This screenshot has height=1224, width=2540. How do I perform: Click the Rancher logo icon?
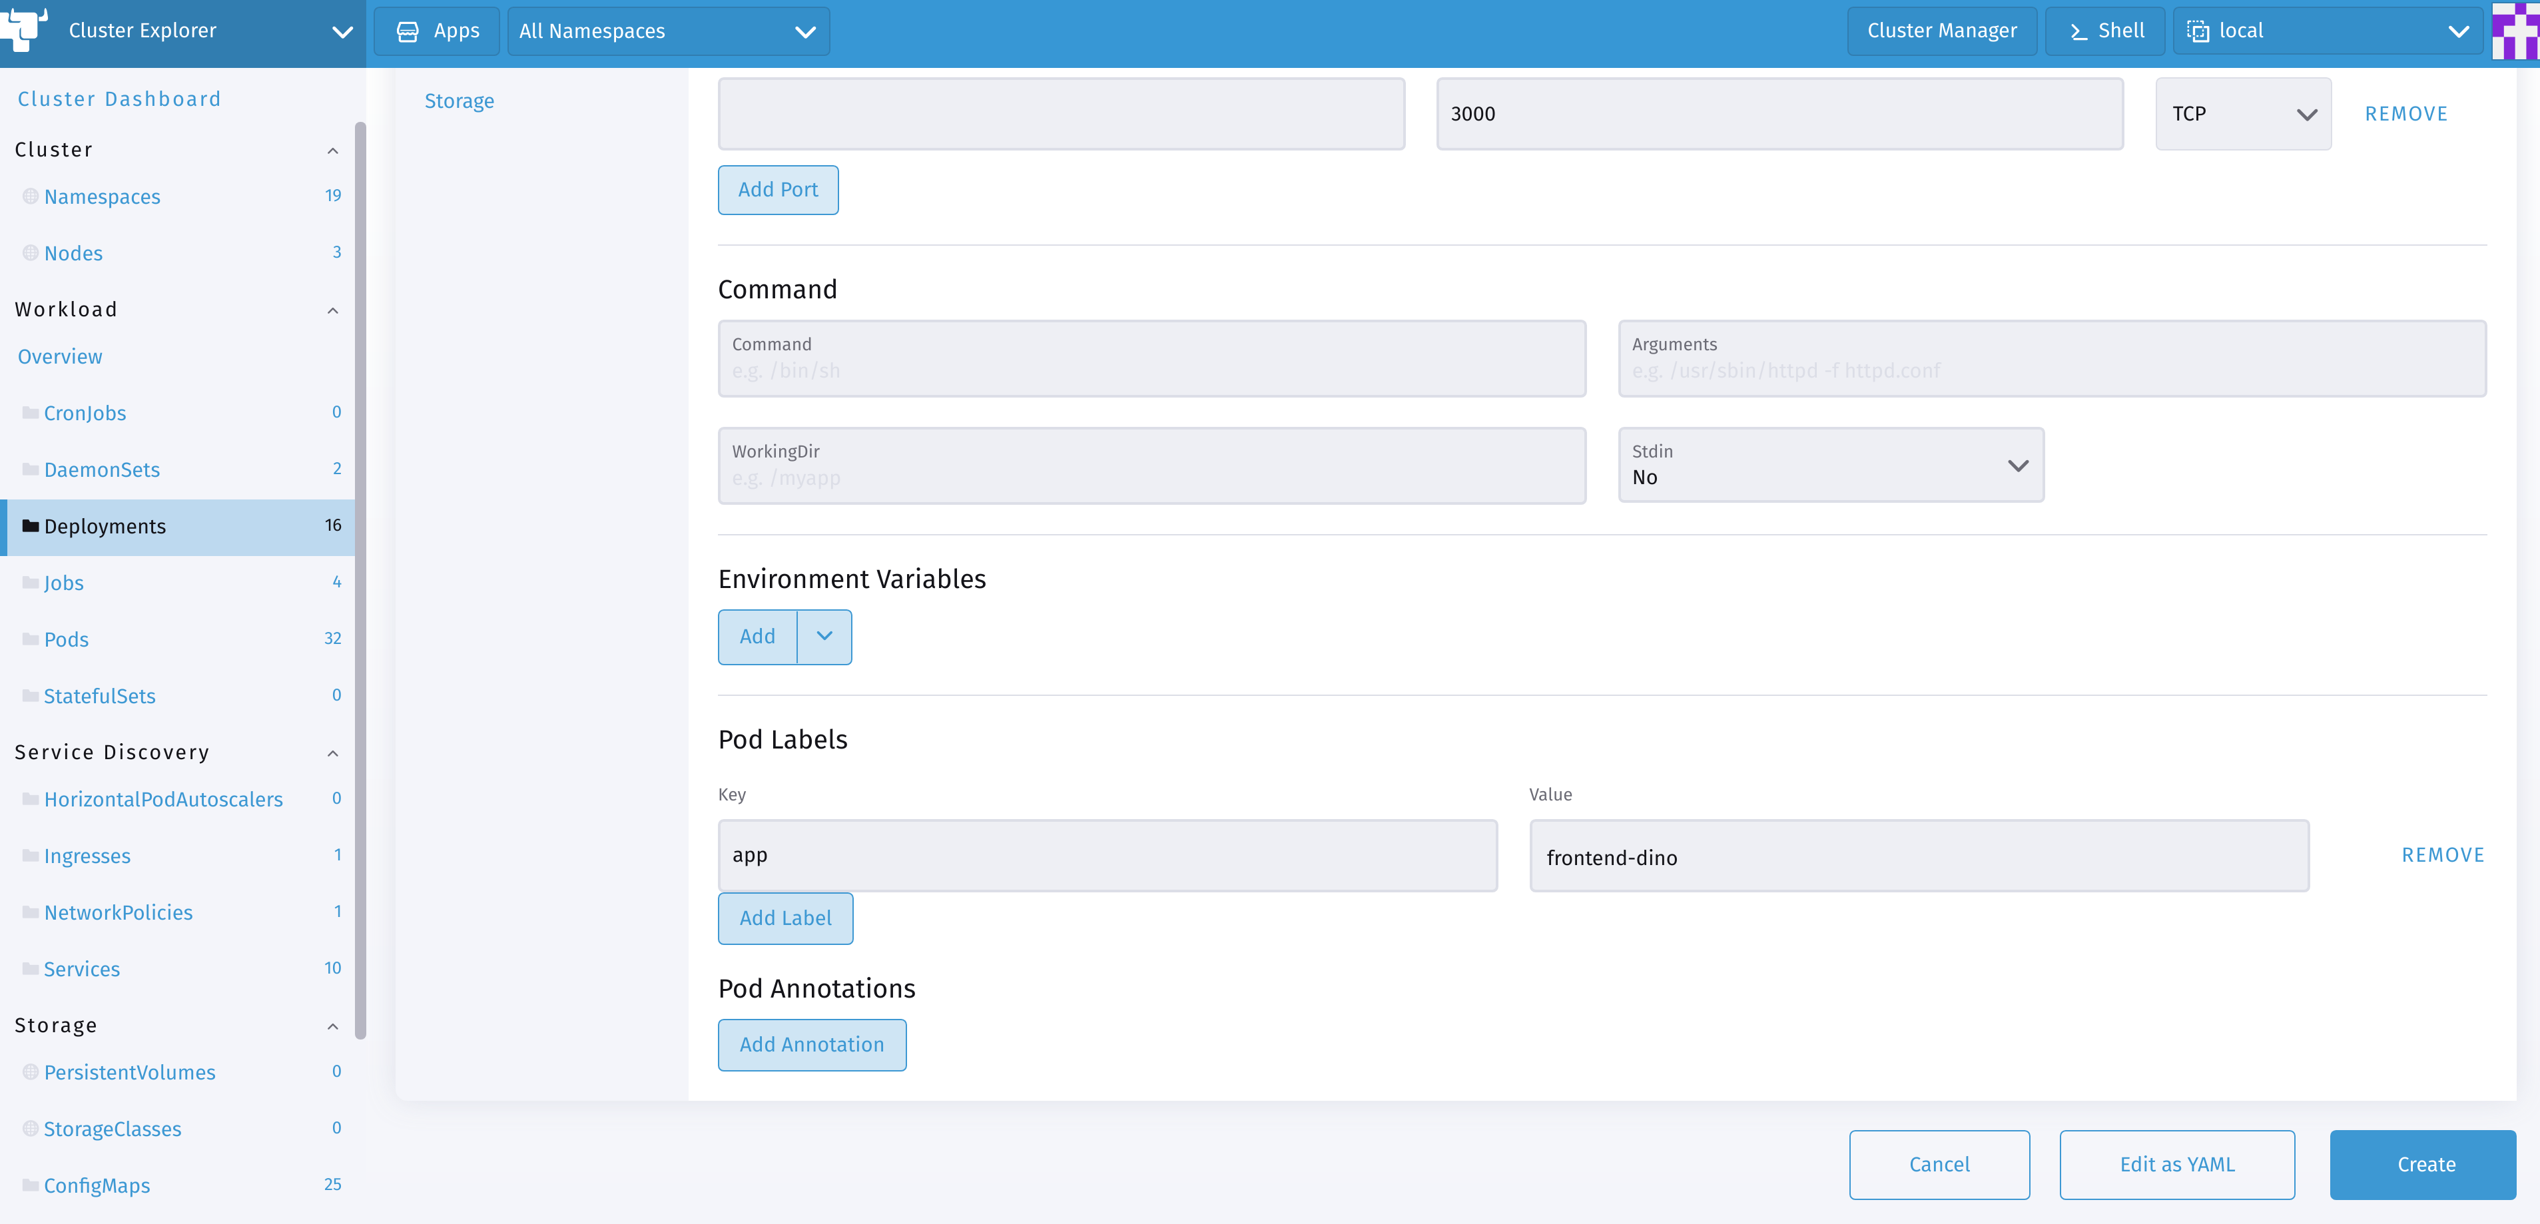coord(24,29)
